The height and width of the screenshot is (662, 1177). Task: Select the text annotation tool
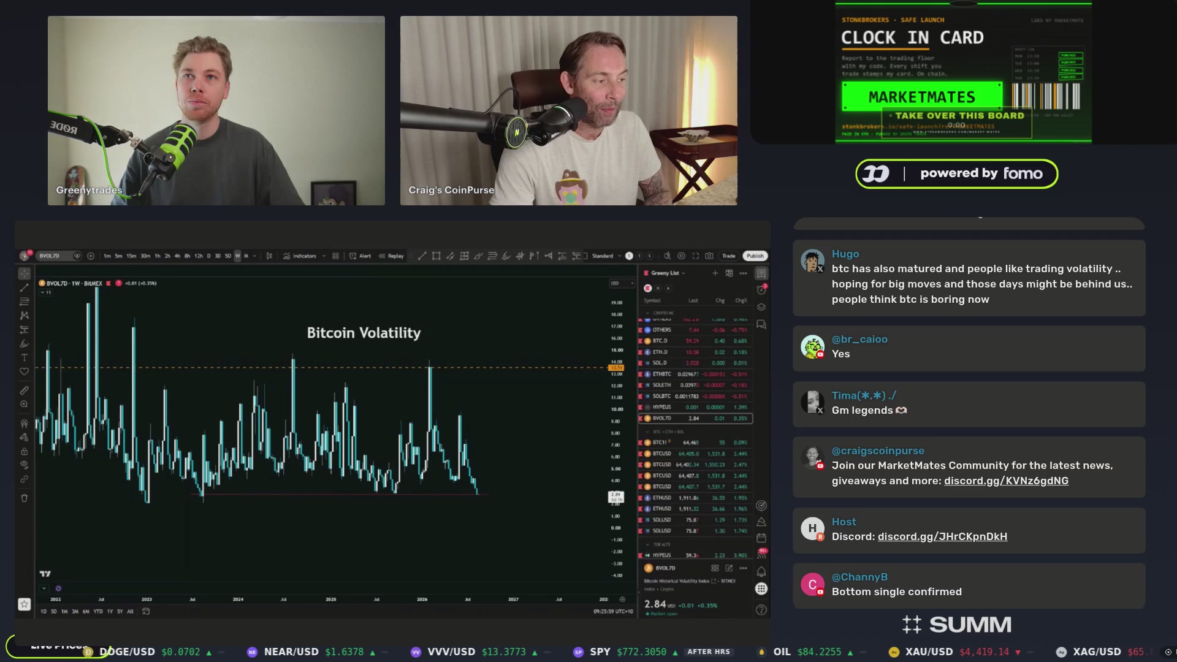25,357
